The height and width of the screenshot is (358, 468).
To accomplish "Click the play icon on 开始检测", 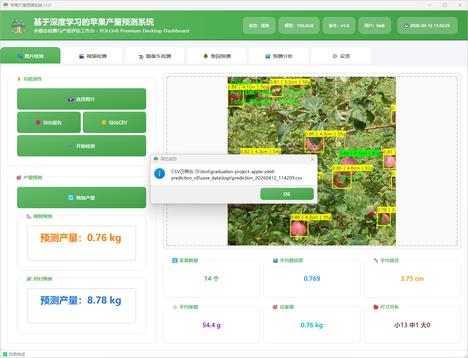I will pos(70,146).
